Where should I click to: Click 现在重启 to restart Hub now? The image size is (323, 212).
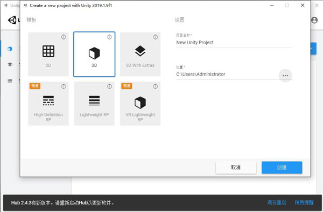[277, 202]
